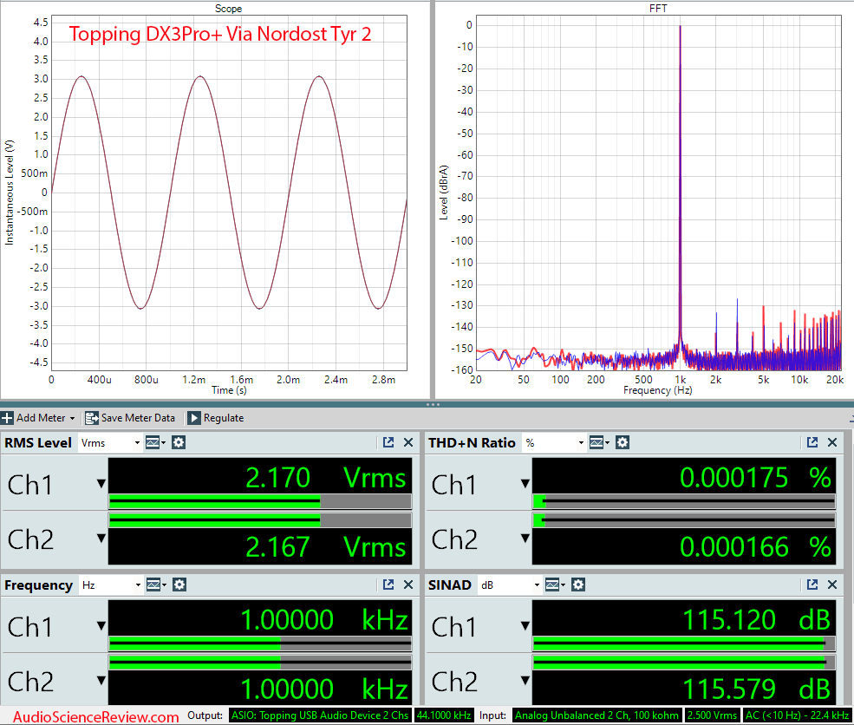Click the Save Meter Data disk icon
Screen dimensions: 854x725
92,418
